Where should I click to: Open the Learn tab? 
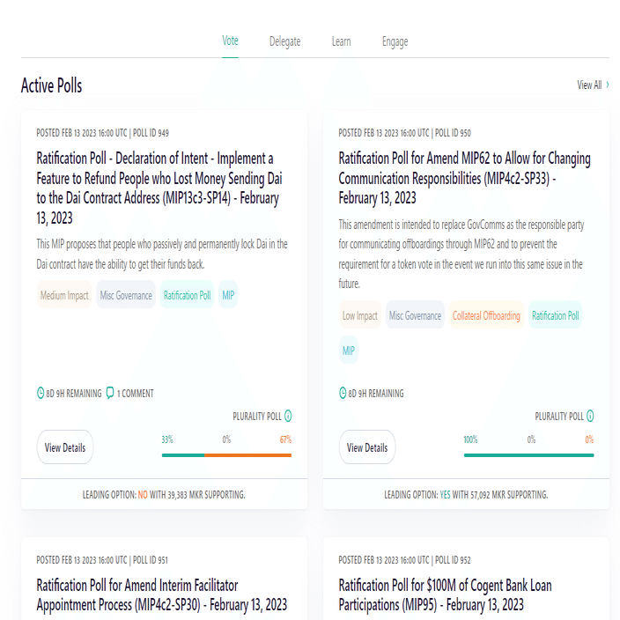coord(341,41)
